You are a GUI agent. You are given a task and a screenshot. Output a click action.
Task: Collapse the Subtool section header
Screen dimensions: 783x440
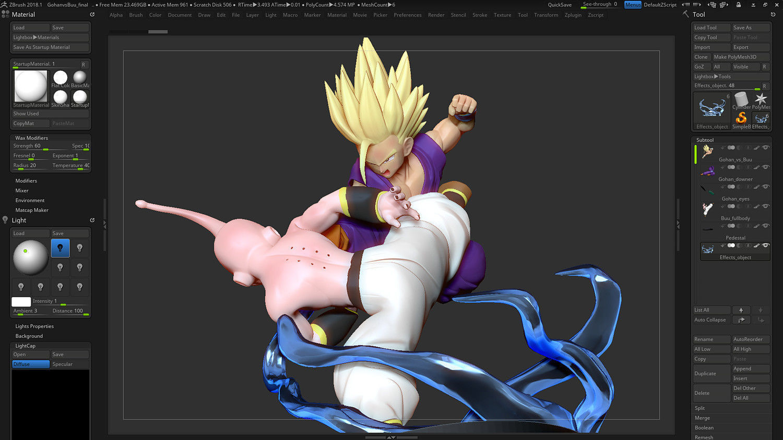coord(705,140)
